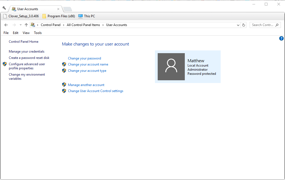Select Control Panel breadcrumb
The height and width of the screenshot is (180, 285).
(x=51, y=25)
